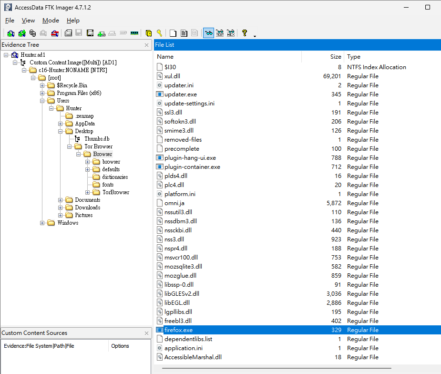Click the Add All Attached Devices icon
Image resolution: width=441 pixels, height=374 pixels.
pyautogui.click(x=21, y=33)
